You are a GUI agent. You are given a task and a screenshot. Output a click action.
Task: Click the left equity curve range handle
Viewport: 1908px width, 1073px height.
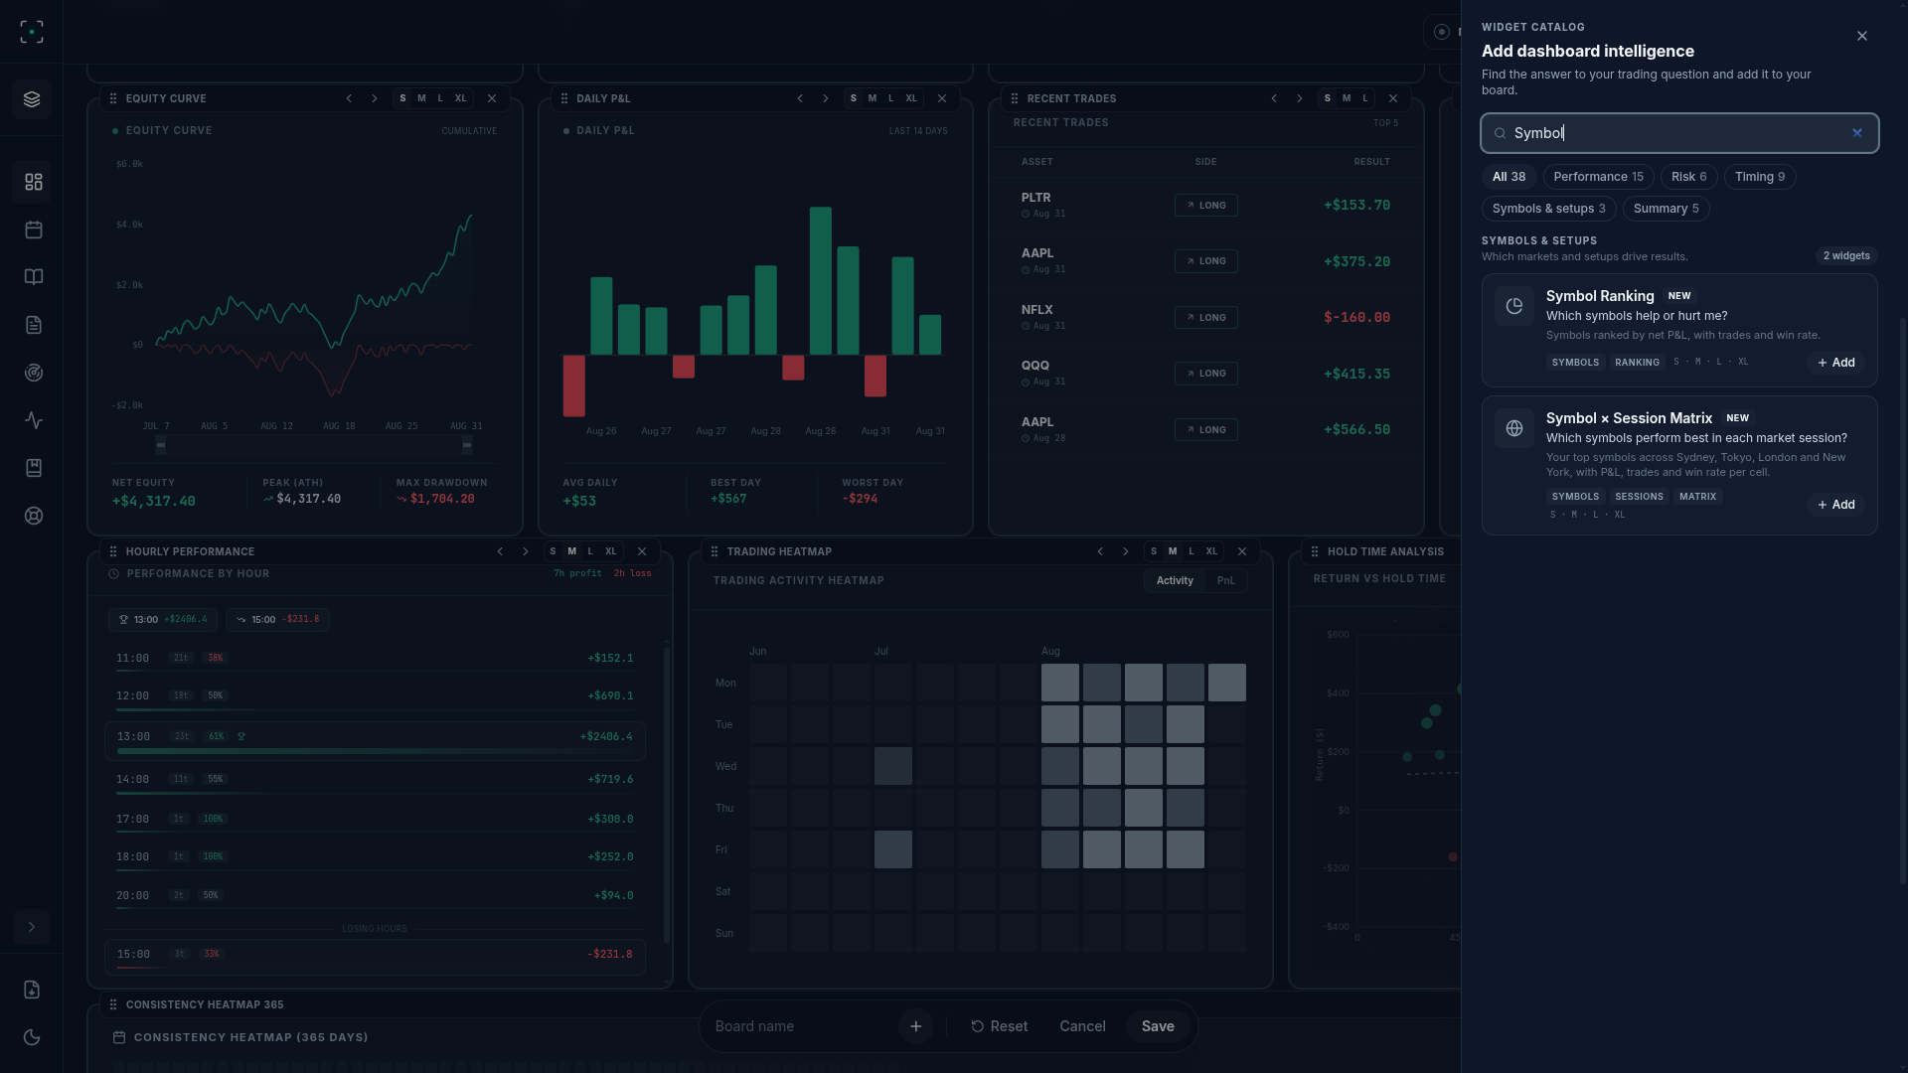pos(161,445)
